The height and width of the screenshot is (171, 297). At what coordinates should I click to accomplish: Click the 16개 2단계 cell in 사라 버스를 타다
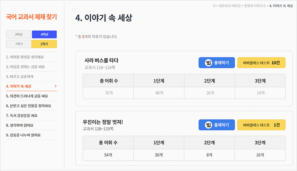(x=210, y=93)
